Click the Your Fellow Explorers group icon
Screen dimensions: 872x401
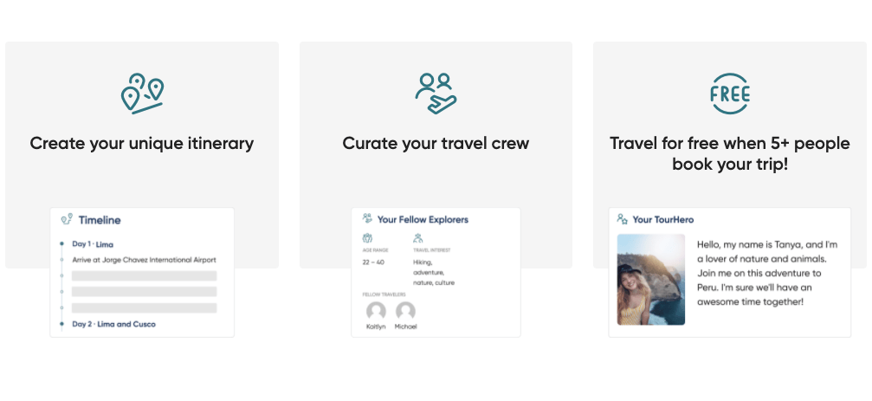point(367,218)
